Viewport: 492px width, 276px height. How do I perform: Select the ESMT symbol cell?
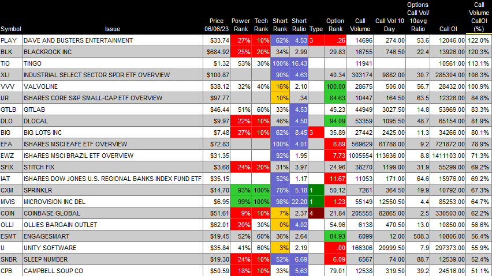(11, 237)
